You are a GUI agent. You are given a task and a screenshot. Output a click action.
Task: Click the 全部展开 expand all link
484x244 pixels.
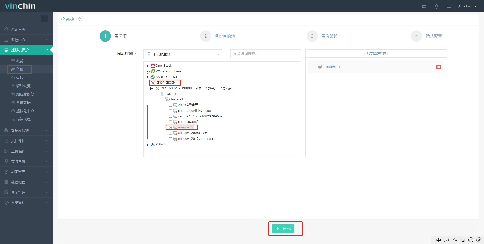211,88
